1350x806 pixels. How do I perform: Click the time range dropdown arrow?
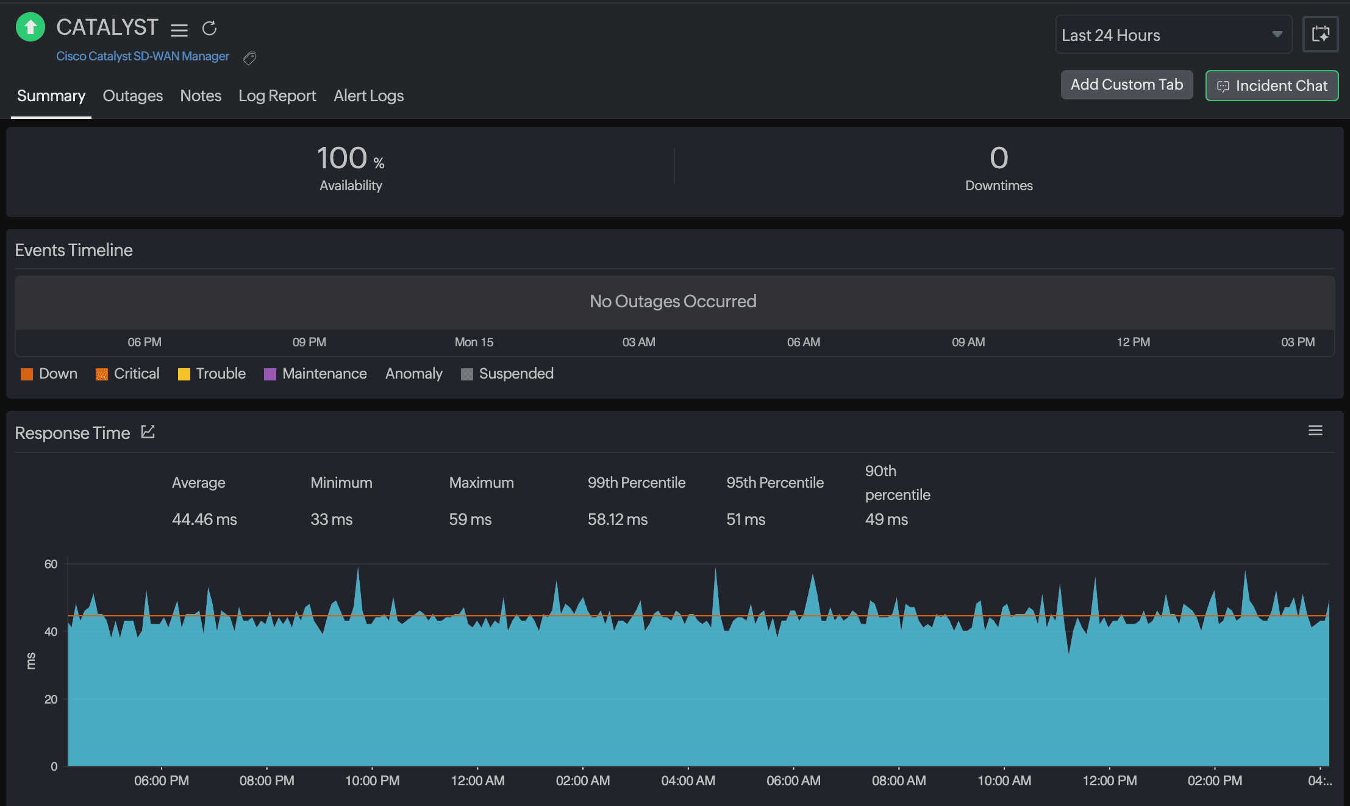(x=1277, y=35)
